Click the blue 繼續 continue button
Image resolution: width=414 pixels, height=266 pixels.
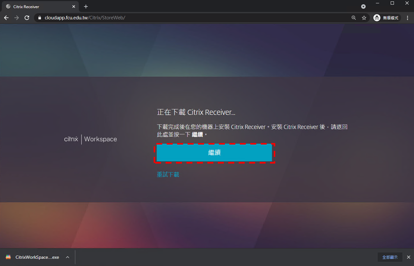[x=214, y=153]
